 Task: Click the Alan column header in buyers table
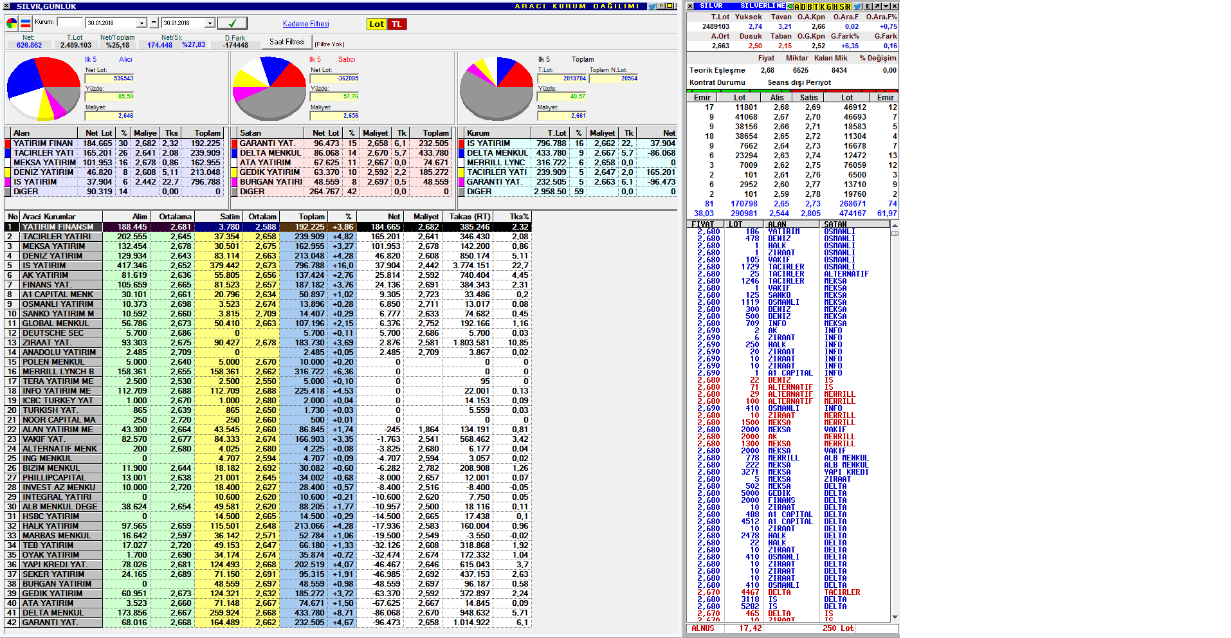pyautogui.click(x=44, y=133)
